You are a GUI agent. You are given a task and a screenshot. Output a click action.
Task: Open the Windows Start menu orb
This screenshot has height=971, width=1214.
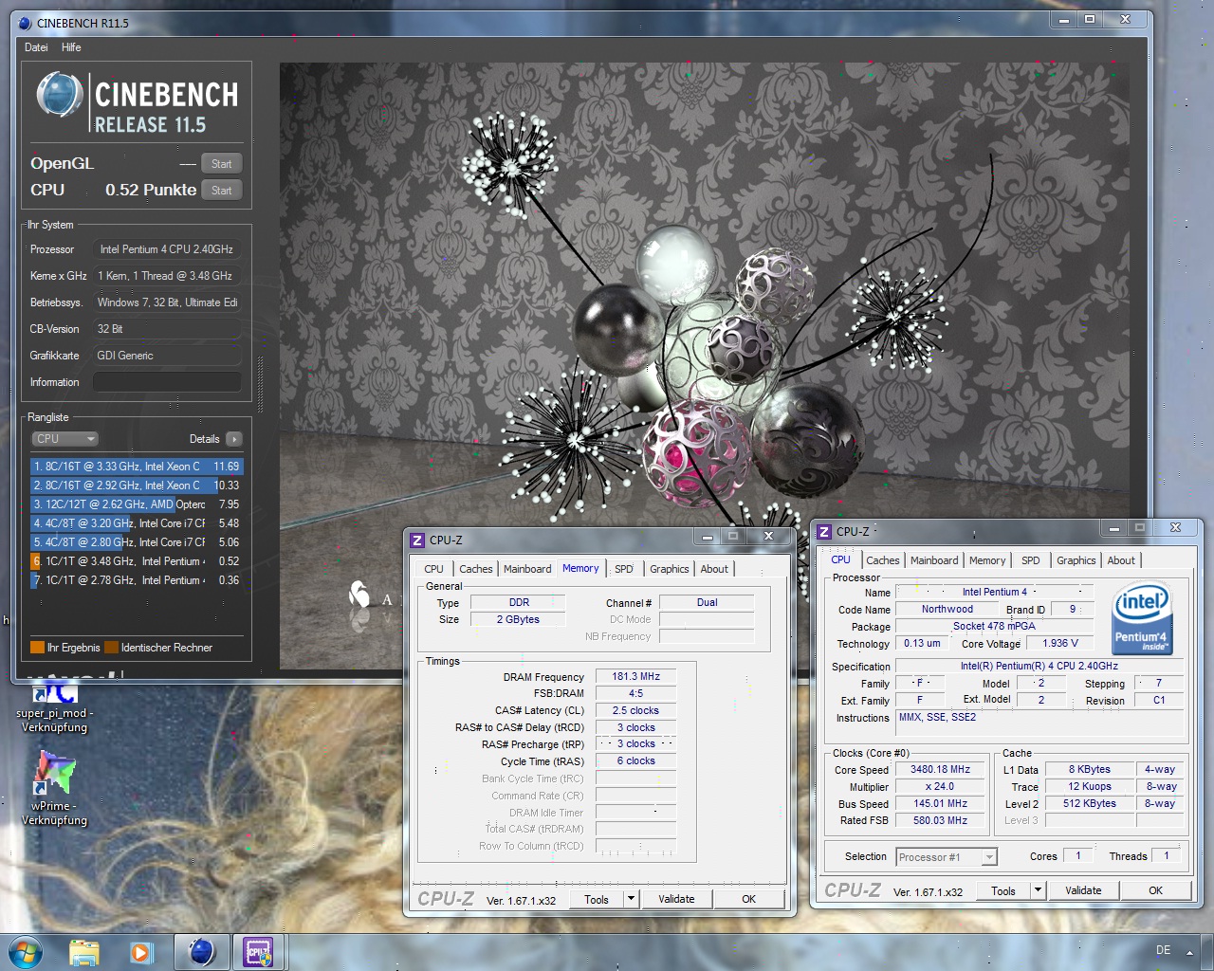click(24, 951)
